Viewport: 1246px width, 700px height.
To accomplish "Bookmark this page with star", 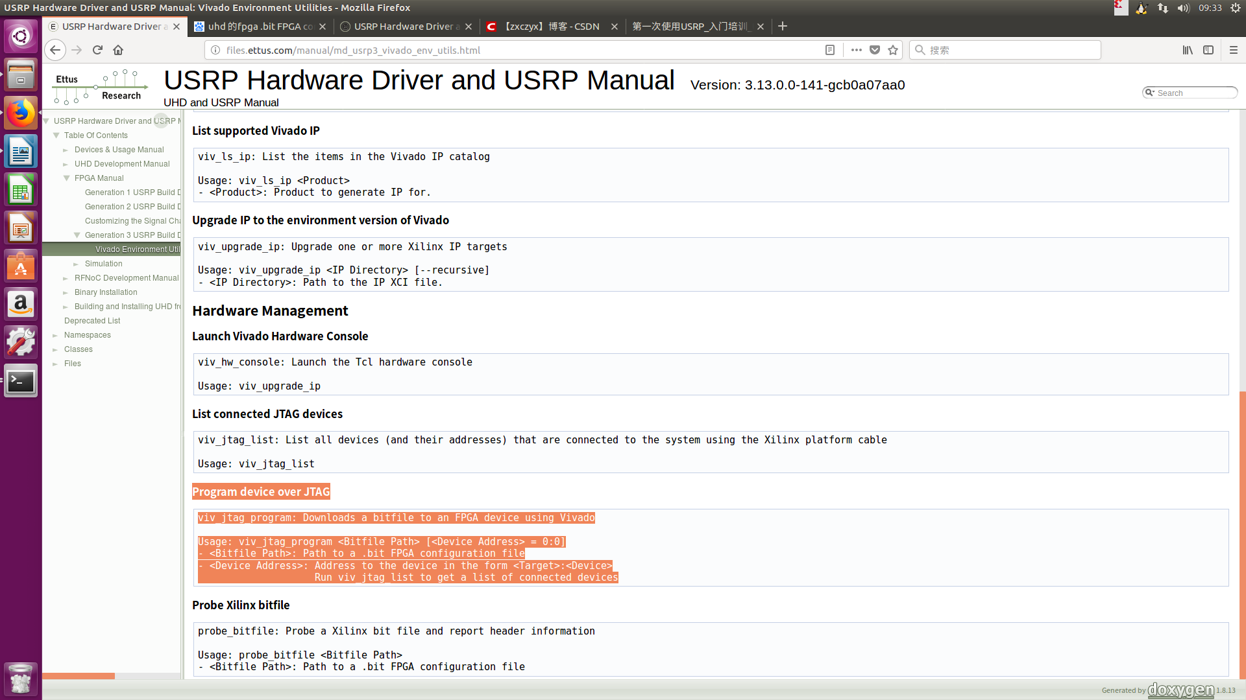I will pos(893,50).
